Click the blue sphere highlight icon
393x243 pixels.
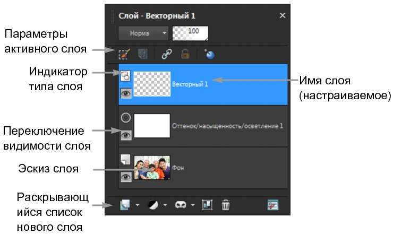tap(209, 54)
